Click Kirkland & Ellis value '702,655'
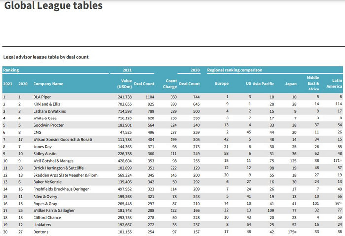 tap(125, 104)
